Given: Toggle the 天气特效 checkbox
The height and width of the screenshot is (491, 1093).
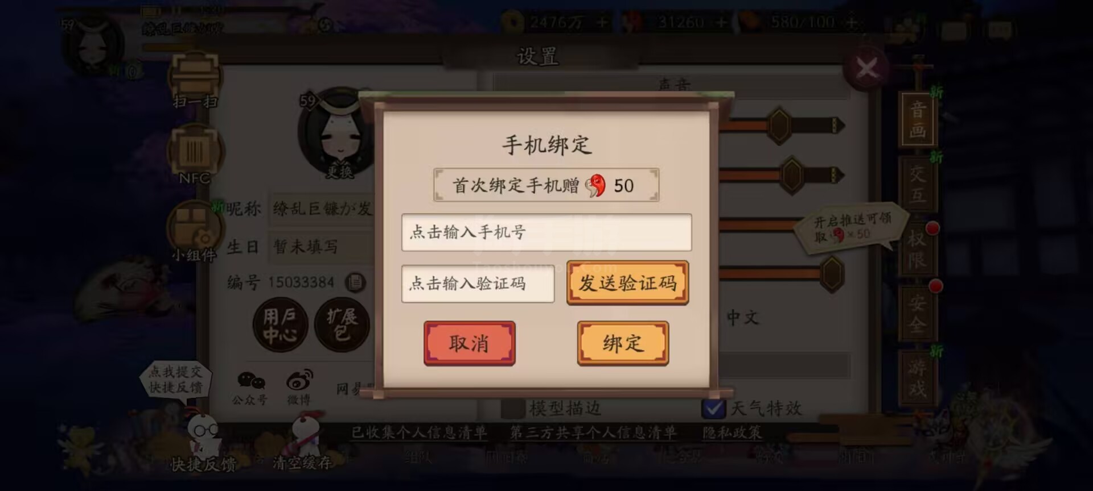Looking at the screenshot, I should pos(713,408).
